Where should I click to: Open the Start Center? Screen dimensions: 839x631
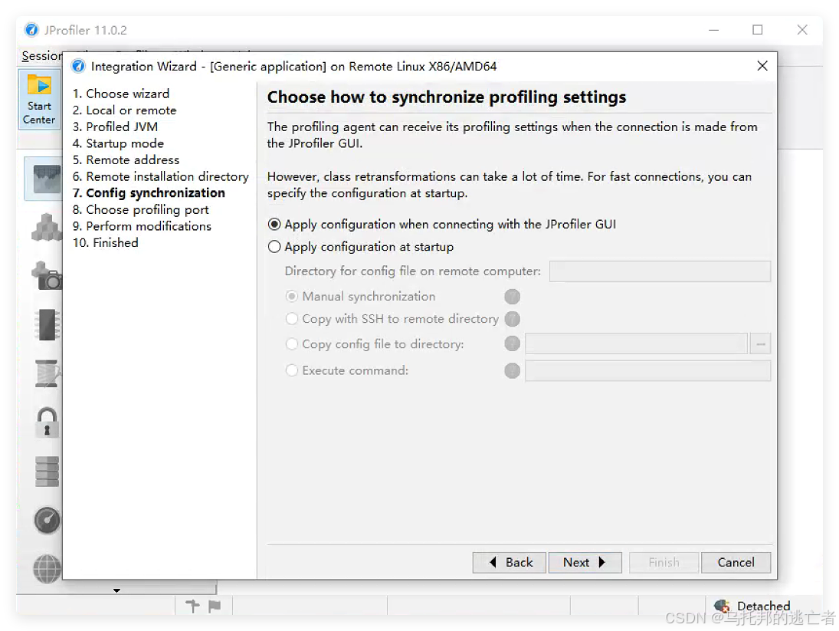click(40, 100)
